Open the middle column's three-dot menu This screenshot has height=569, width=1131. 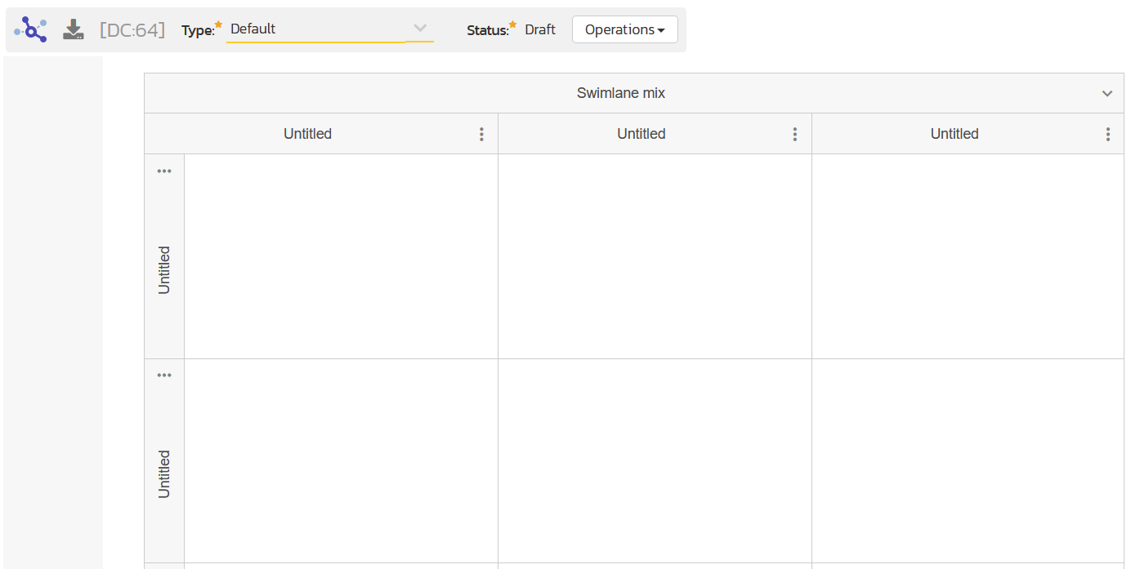point(794,135)
